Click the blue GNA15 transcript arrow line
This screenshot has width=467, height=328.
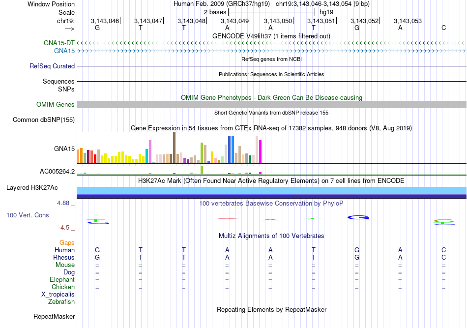click(271, 51)
